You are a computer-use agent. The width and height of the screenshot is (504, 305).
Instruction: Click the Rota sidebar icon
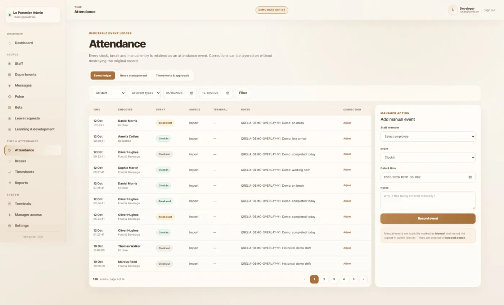tap(9, 108)
